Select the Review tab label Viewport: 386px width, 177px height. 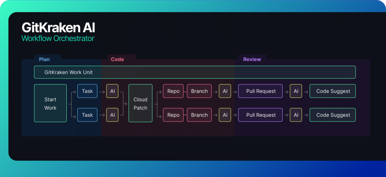coord(252,59)
